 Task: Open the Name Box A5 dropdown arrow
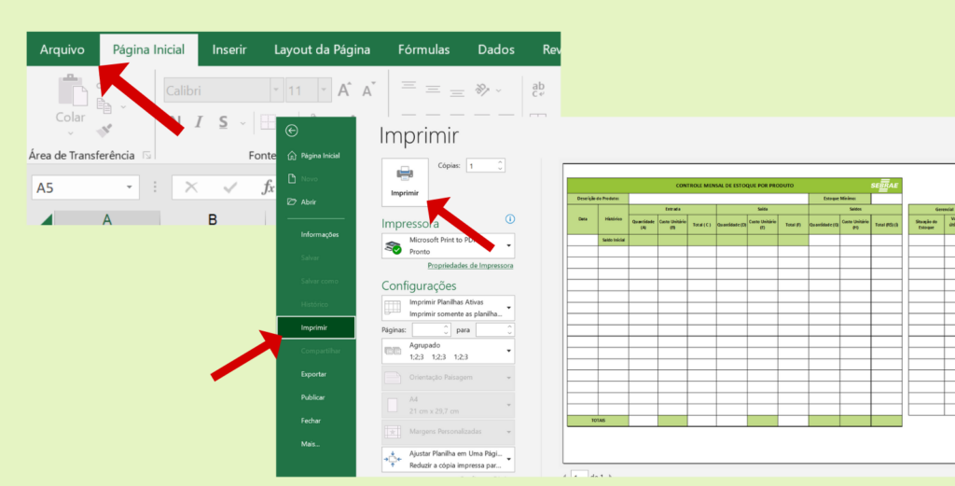pos(129,187)
